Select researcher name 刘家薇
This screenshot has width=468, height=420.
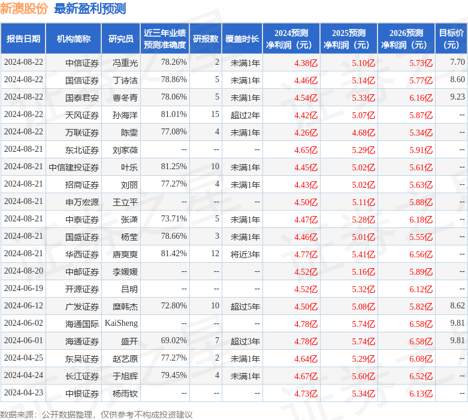coord(125,150)
